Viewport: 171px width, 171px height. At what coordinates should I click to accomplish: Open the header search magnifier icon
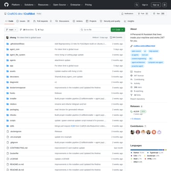[137, 5]
